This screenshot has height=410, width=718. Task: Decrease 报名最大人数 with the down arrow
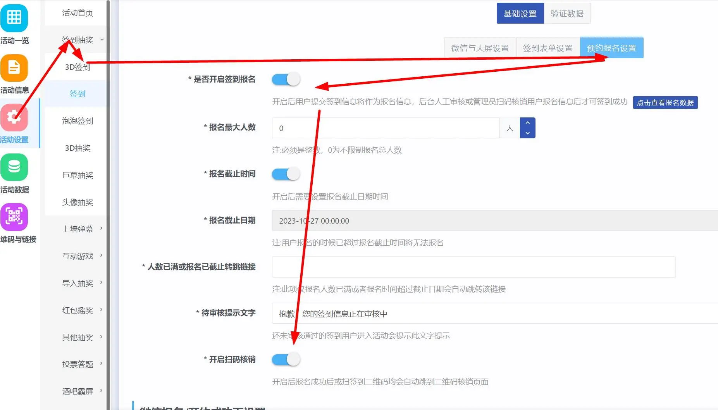tap(527, 133)
